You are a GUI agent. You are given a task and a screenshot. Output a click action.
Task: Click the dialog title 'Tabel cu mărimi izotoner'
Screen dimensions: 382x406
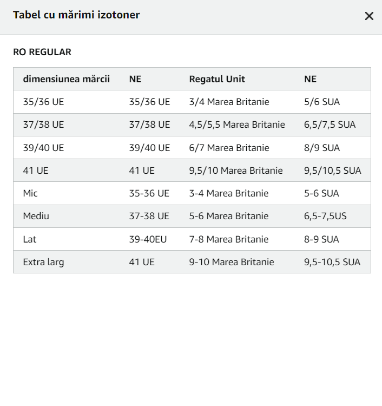click(76, 15)
